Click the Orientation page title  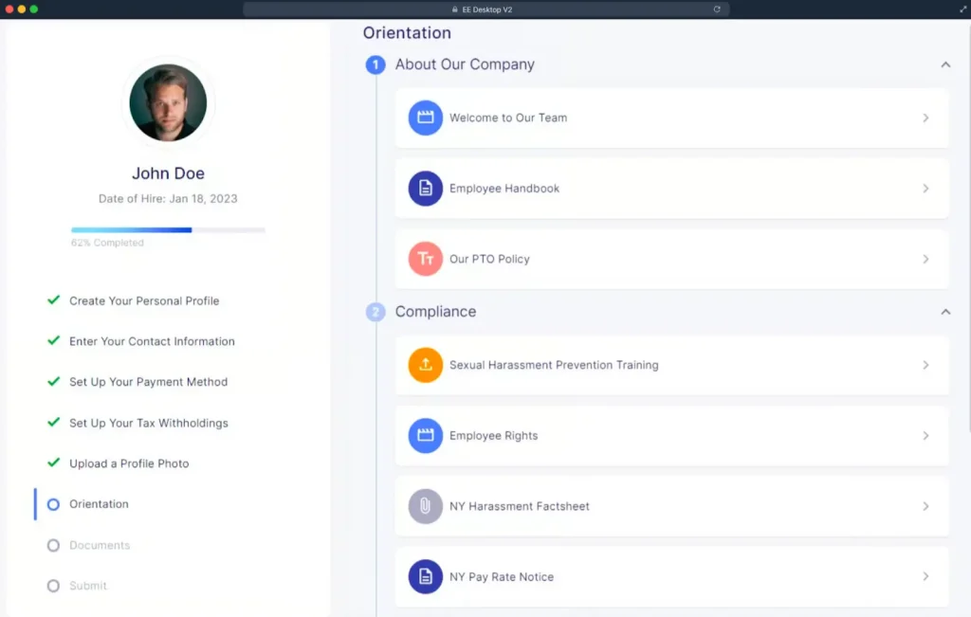point(407,33)
